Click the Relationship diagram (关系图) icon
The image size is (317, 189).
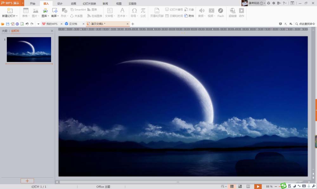(76, 16)
